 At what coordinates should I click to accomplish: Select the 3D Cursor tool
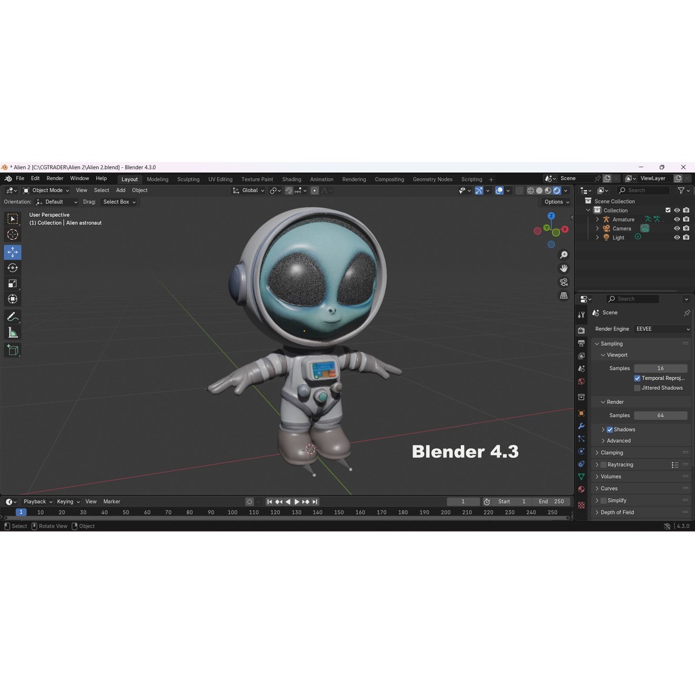click(x=12, y=234)
